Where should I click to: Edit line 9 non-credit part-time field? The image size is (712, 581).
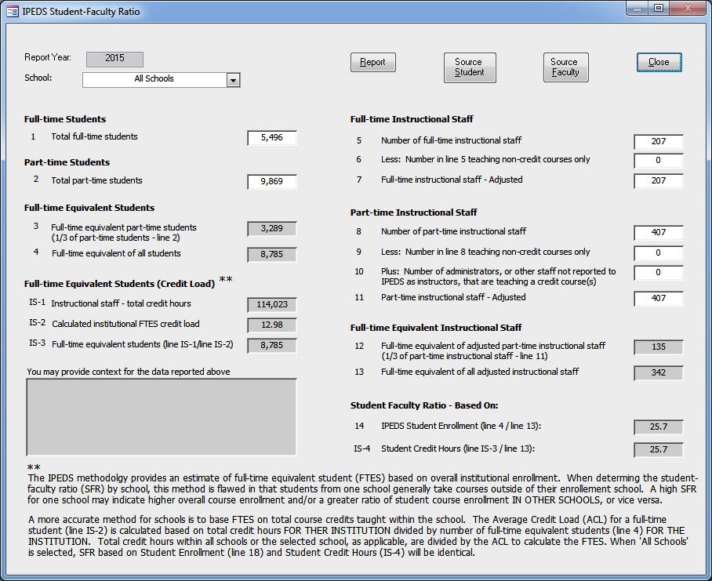[659, 252]
